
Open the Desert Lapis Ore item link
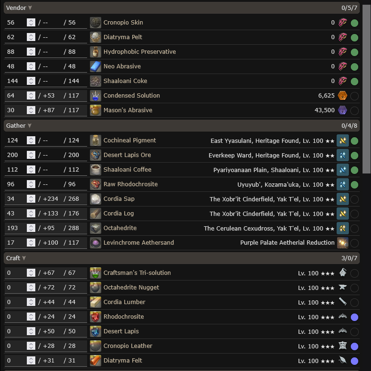[127, 155]
